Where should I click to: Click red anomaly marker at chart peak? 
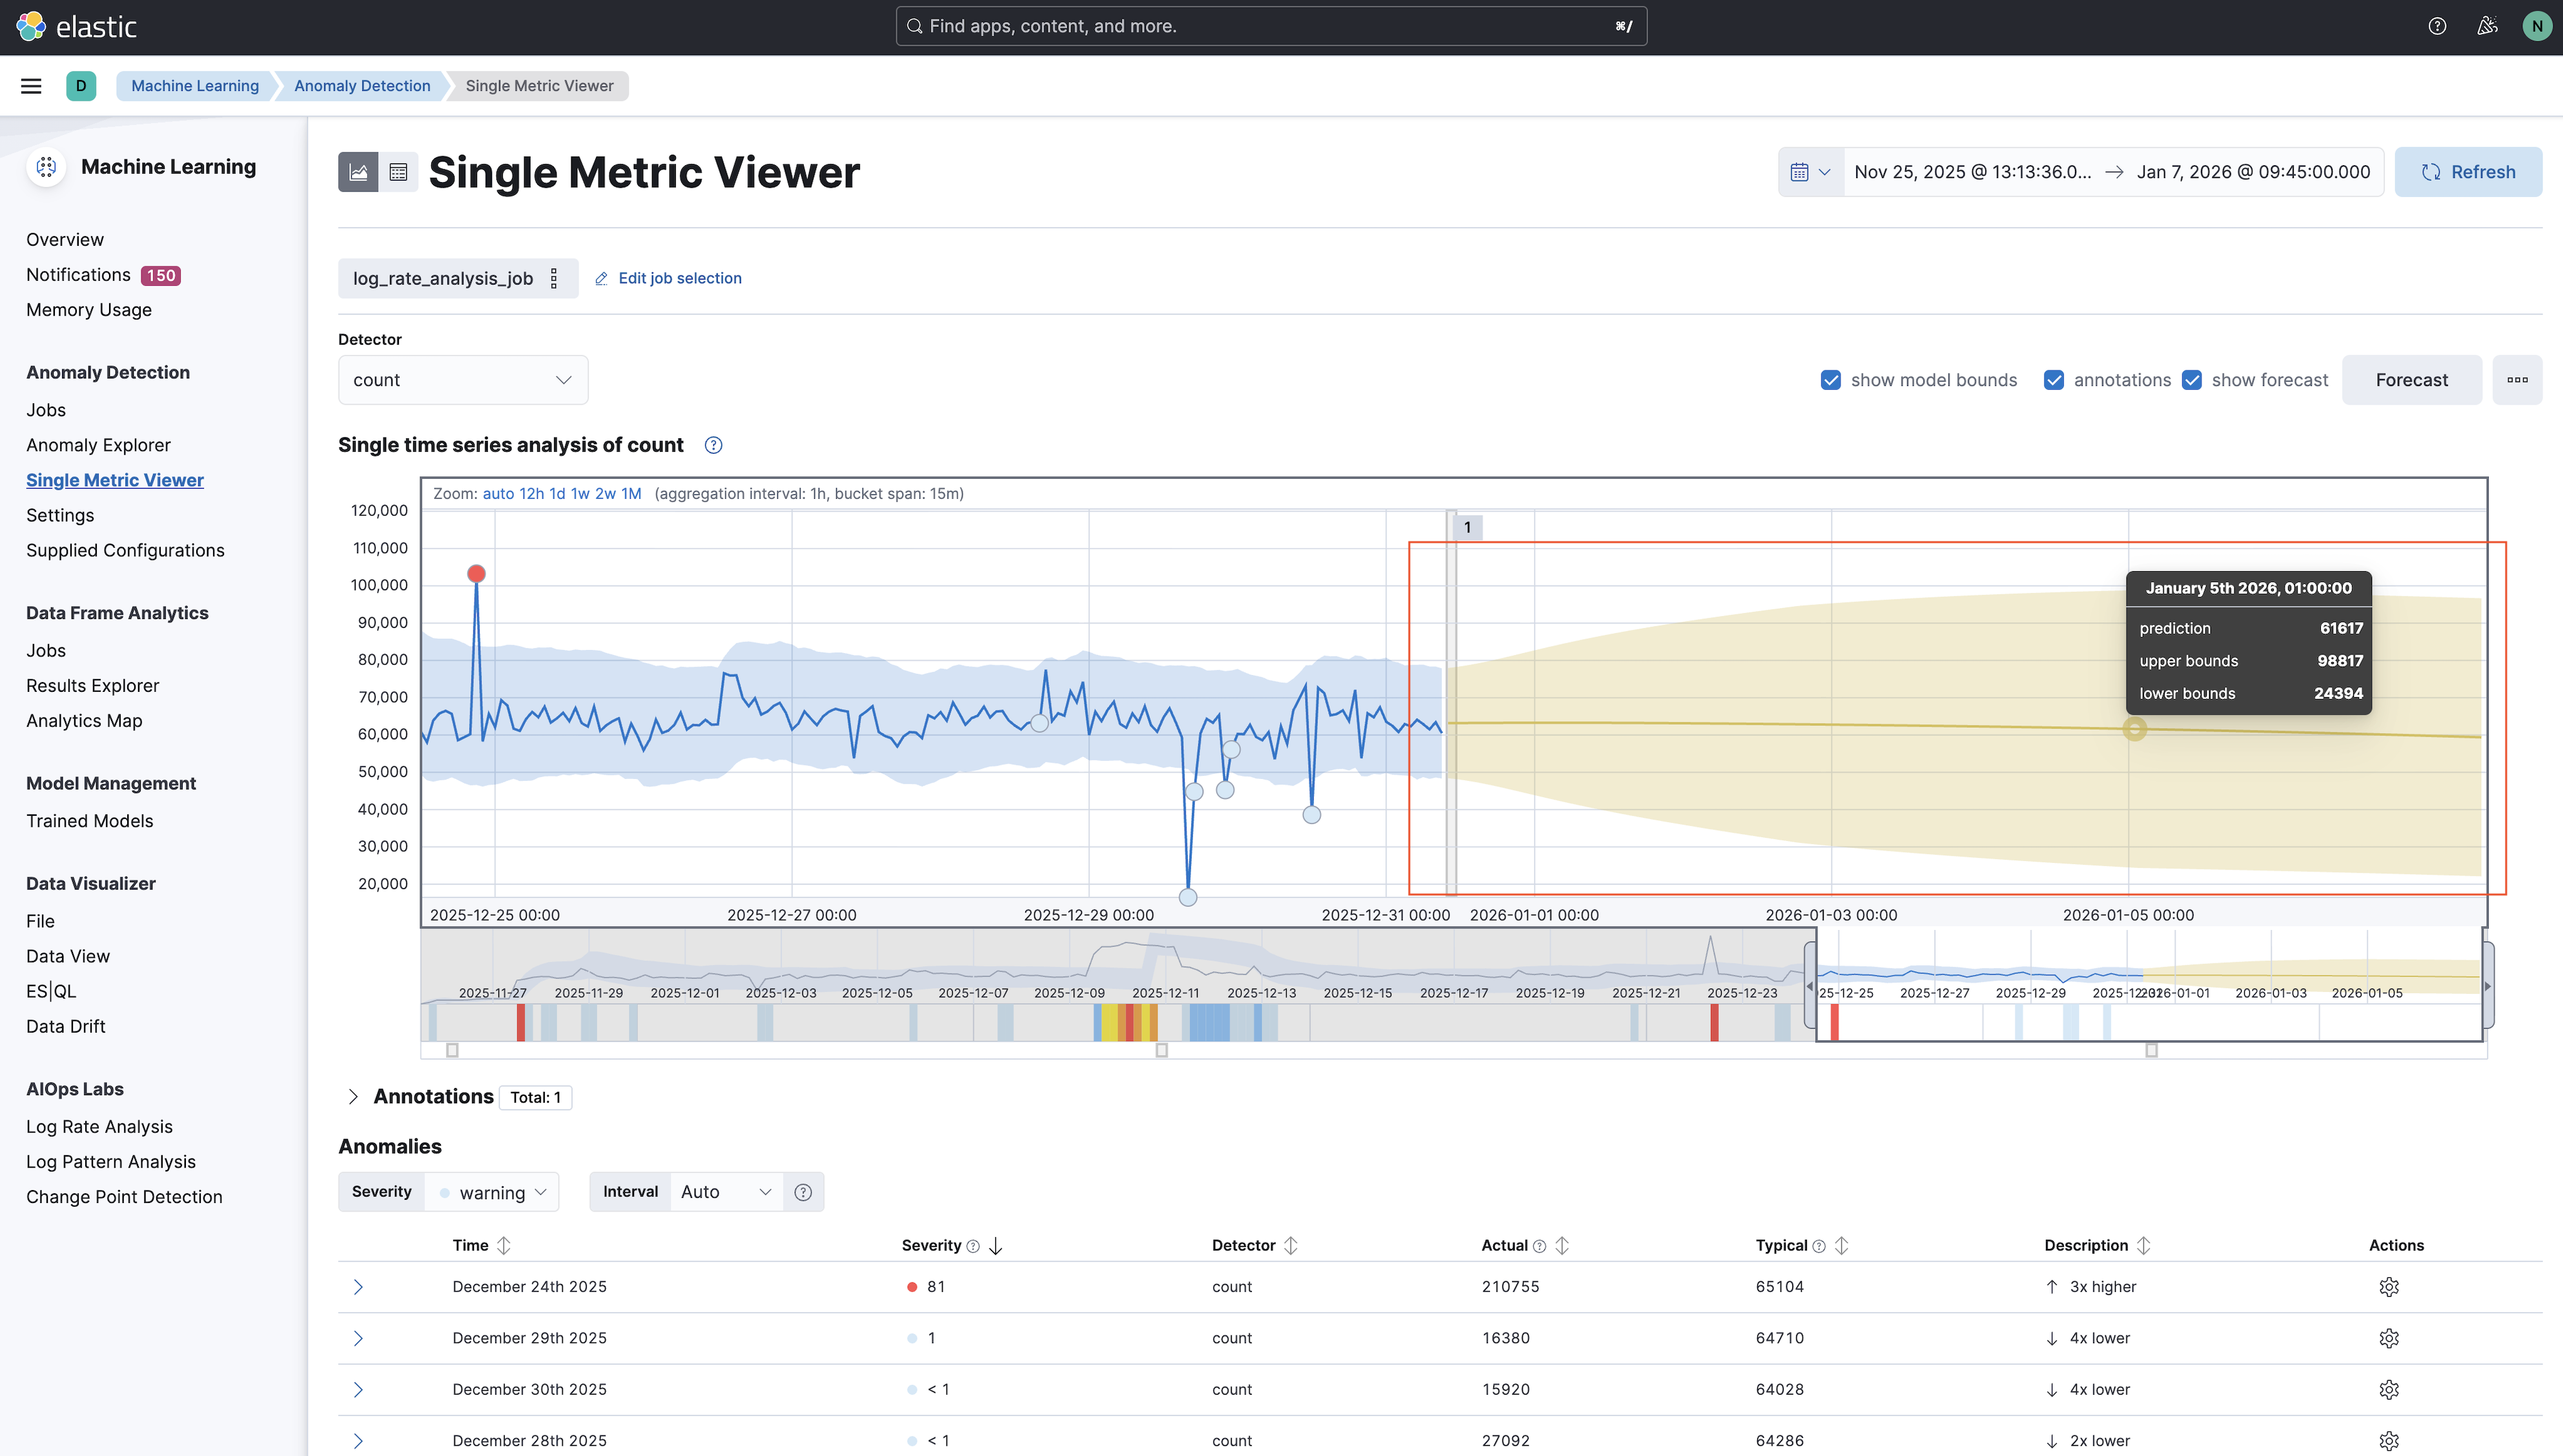coord(476,574)
